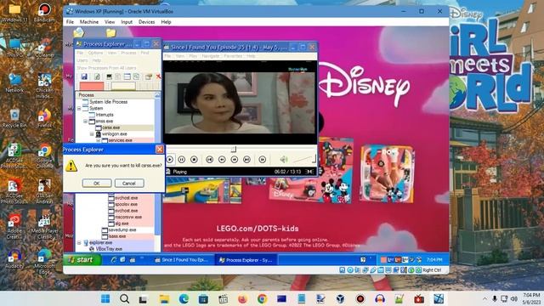Open Windows 11 Search icon

point(125,298)
